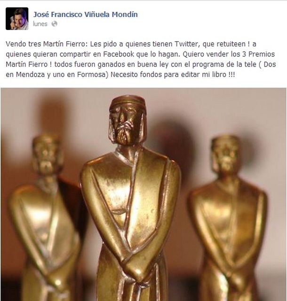Click the left blurred statuette's head

[47, 154]
